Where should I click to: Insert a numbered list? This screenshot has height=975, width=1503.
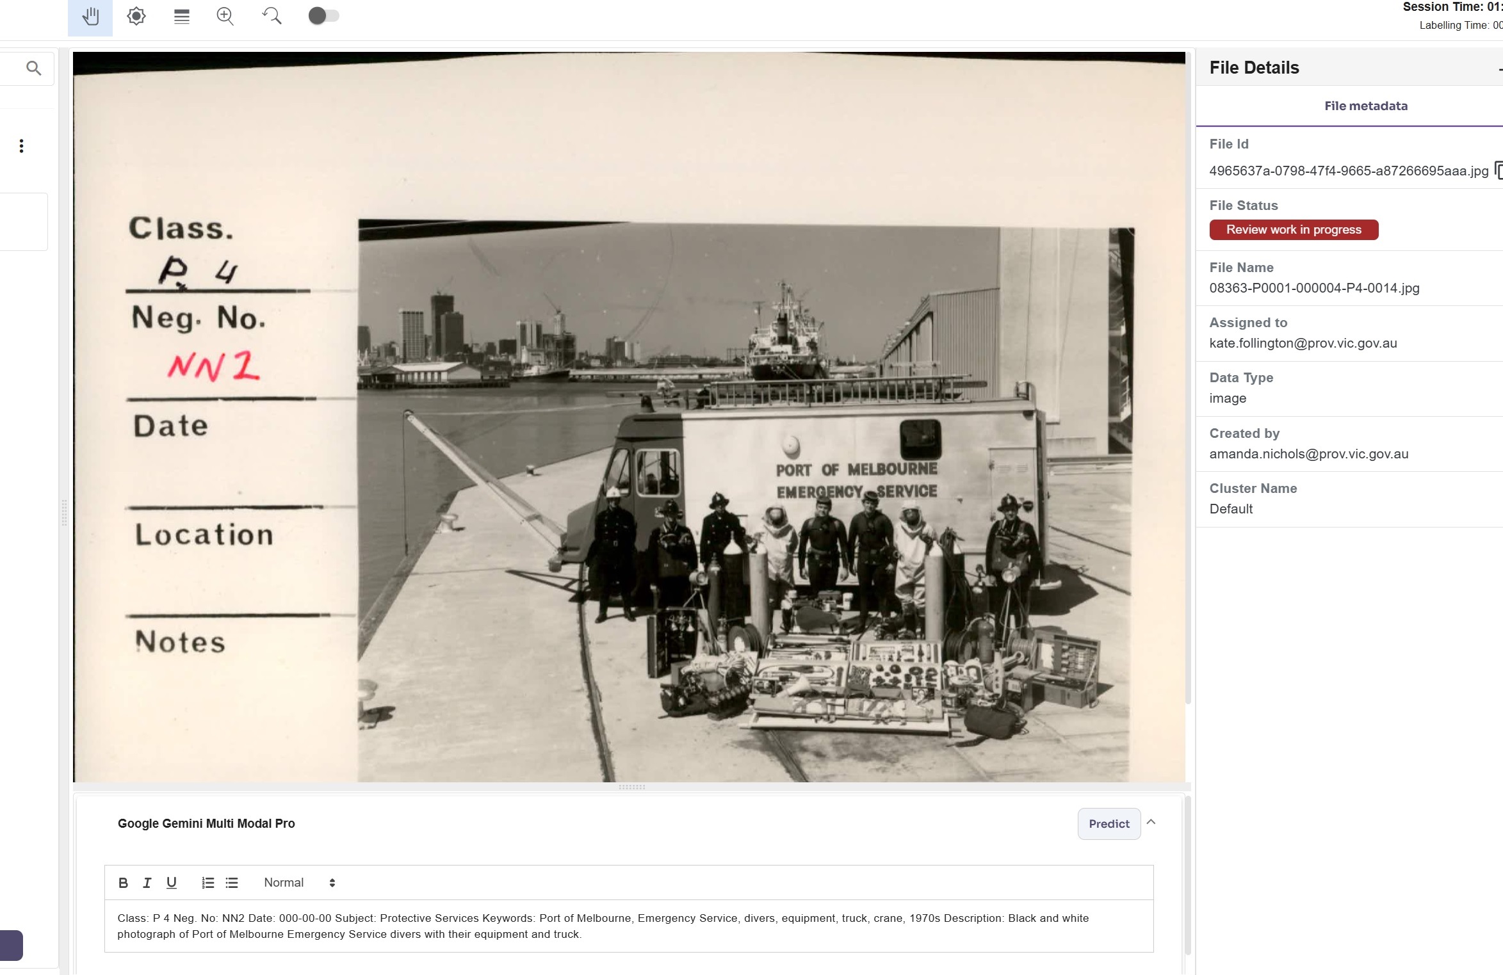207,883
